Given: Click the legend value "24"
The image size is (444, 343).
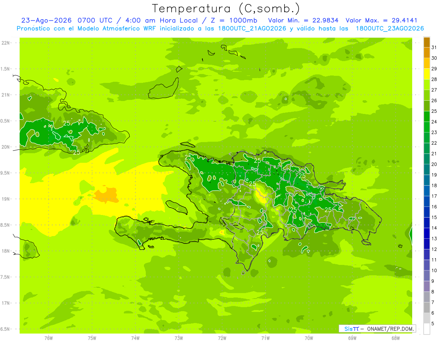Looking at the screenshot, I should (434, 122).
